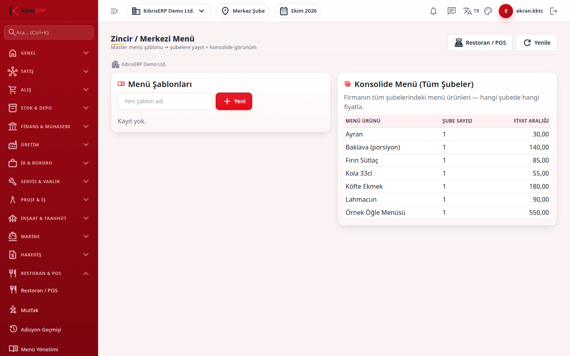The width and height of the screenshot is (570, 356).
Task: Open notifications bell icon
Action: point(433,11)
